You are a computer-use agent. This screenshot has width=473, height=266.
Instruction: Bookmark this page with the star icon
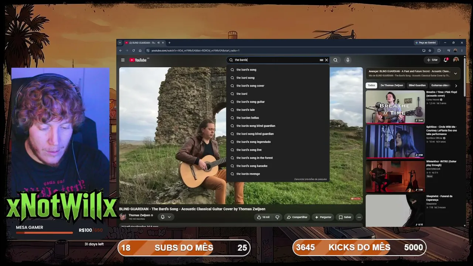[x=430, y=51]
